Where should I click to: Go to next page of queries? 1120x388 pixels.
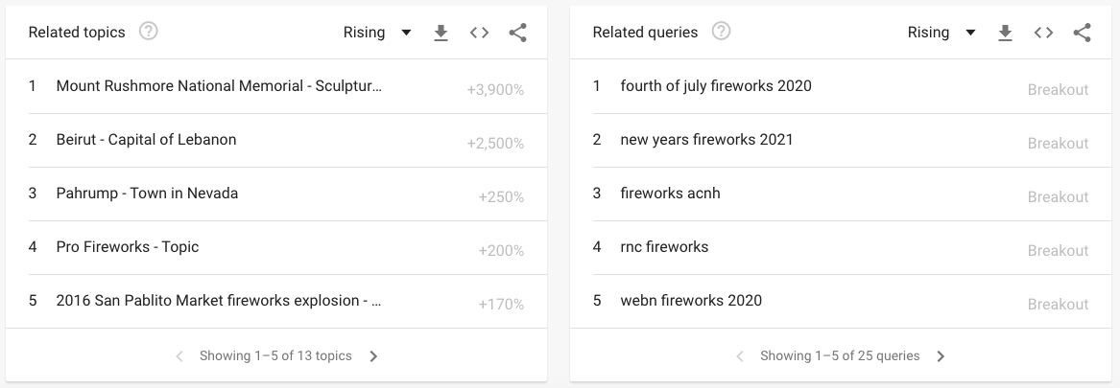click(x=941, y=355)
